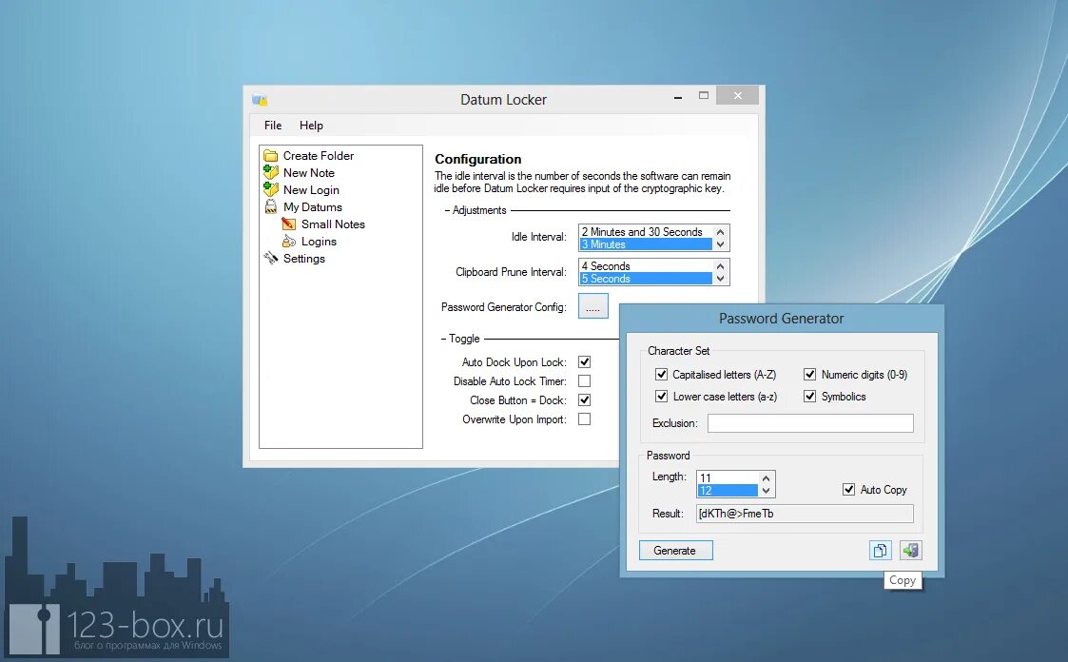Select 4 Seconds prune interval option
Screen dimensions: 1068x662
coord(646,266)
